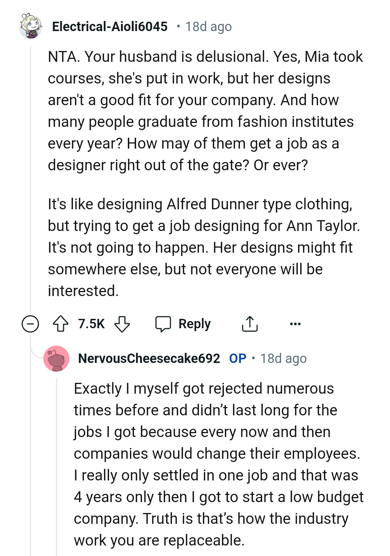Tap the 7.5K vote count

coord(91,324)
